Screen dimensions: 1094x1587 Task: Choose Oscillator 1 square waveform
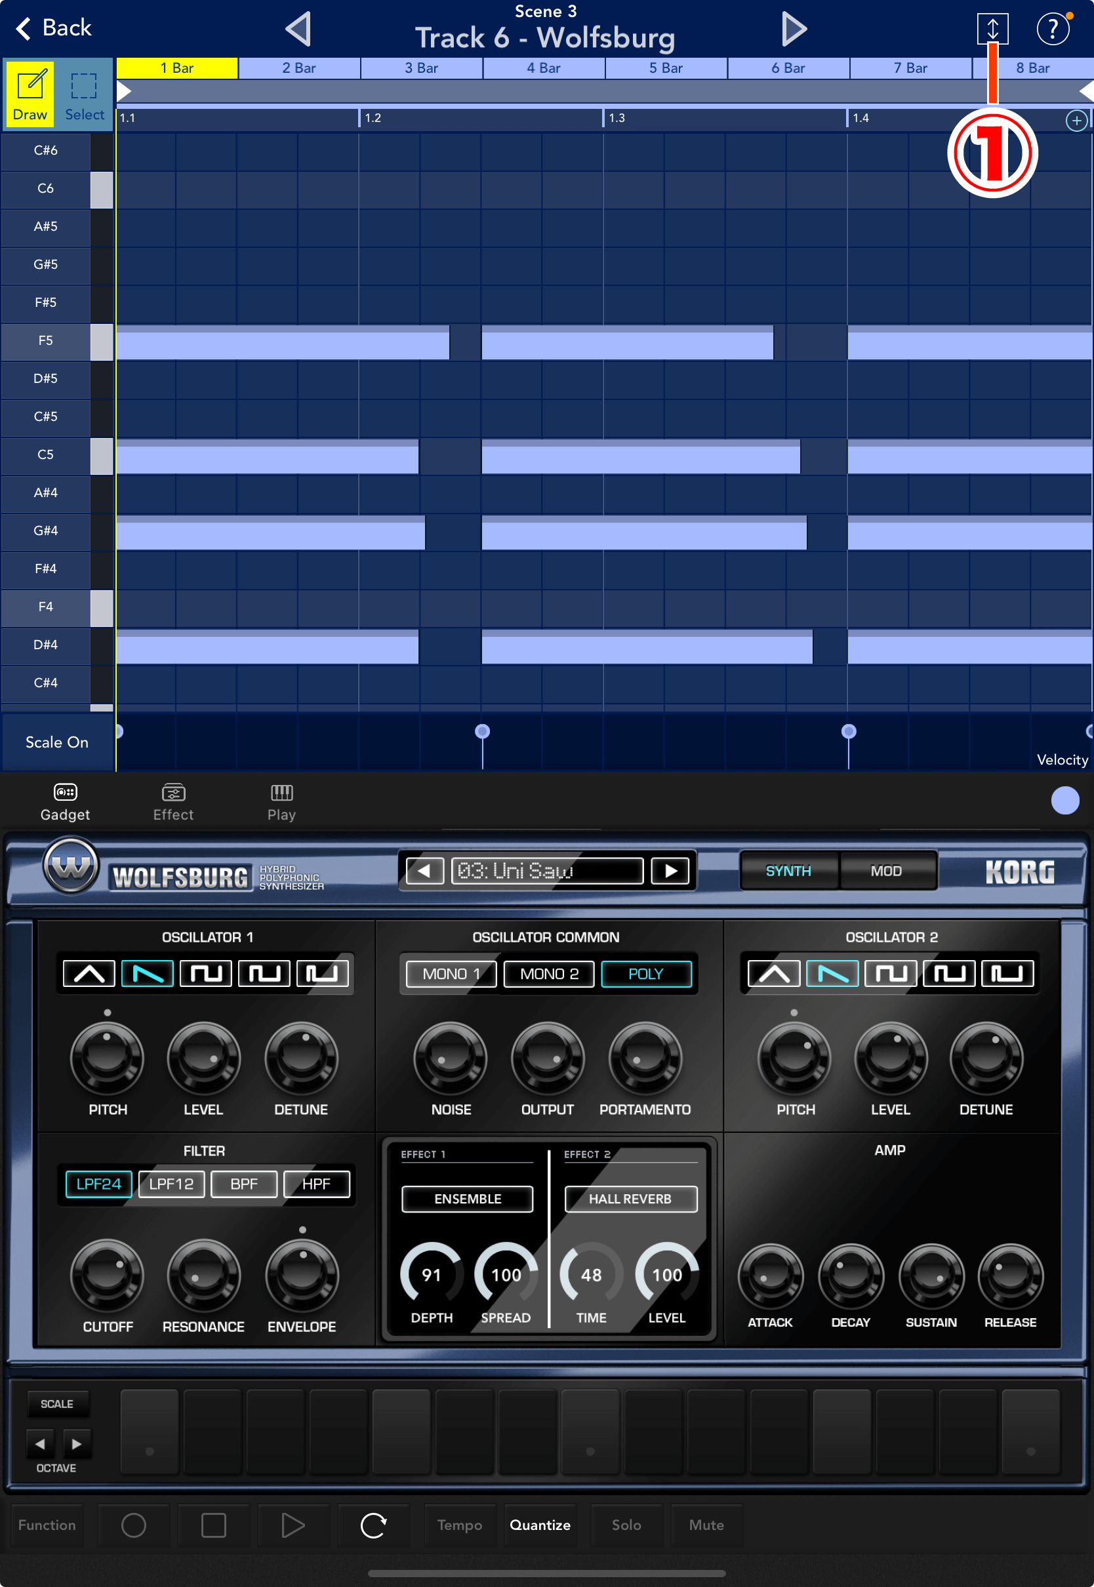pos(206,973)
